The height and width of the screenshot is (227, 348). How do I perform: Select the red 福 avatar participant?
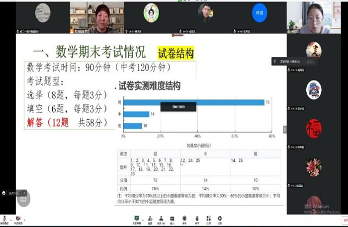(314, 128)
